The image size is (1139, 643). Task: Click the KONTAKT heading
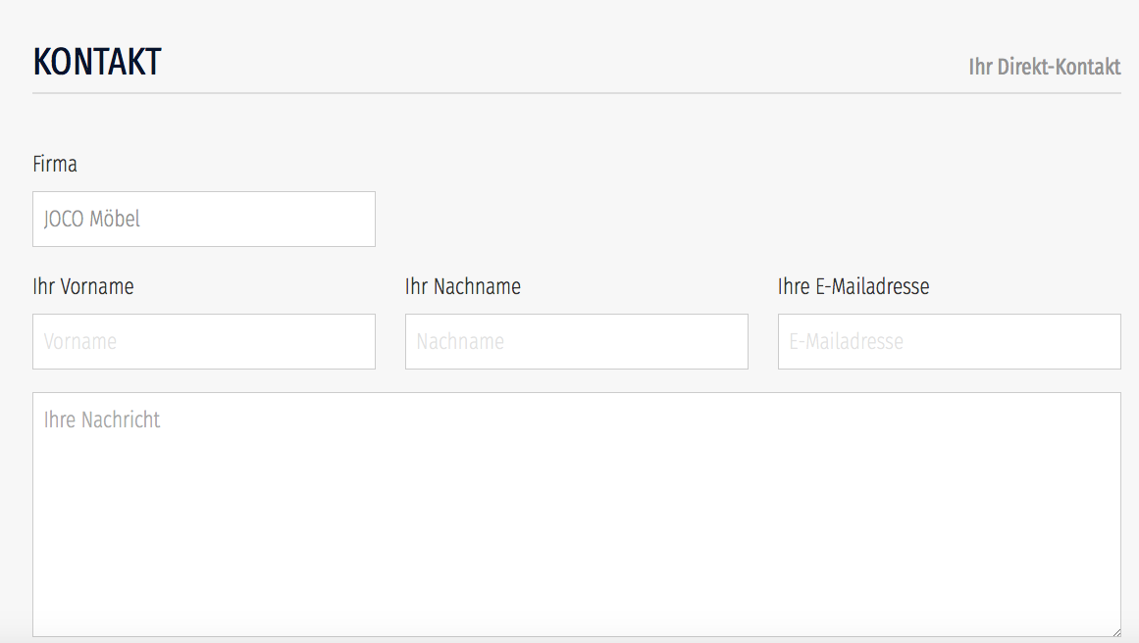[97, 62]
